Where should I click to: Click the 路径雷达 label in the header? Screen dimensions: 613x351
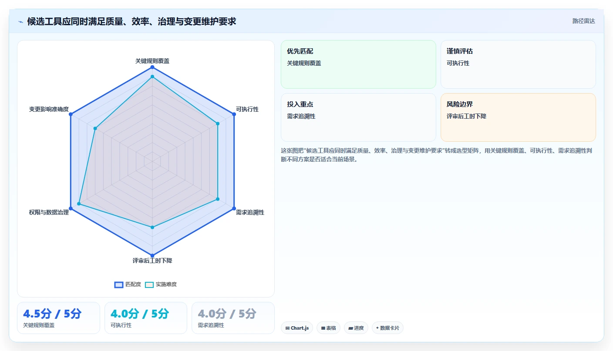pos(583,21)
